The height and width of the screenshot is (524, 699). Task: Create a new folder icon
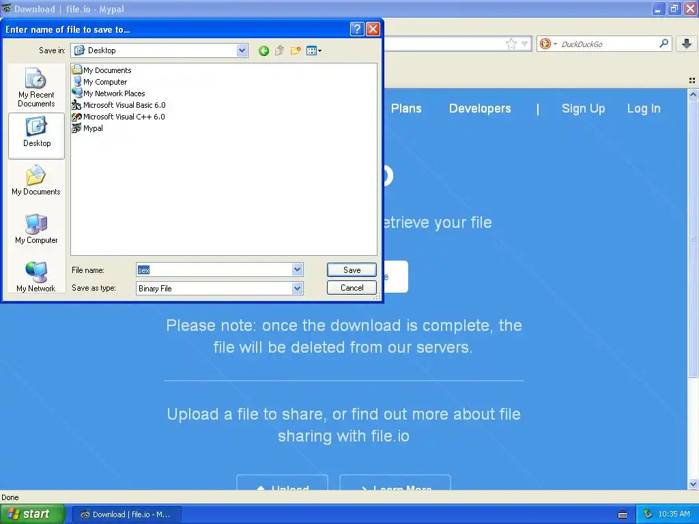point(296,50)
